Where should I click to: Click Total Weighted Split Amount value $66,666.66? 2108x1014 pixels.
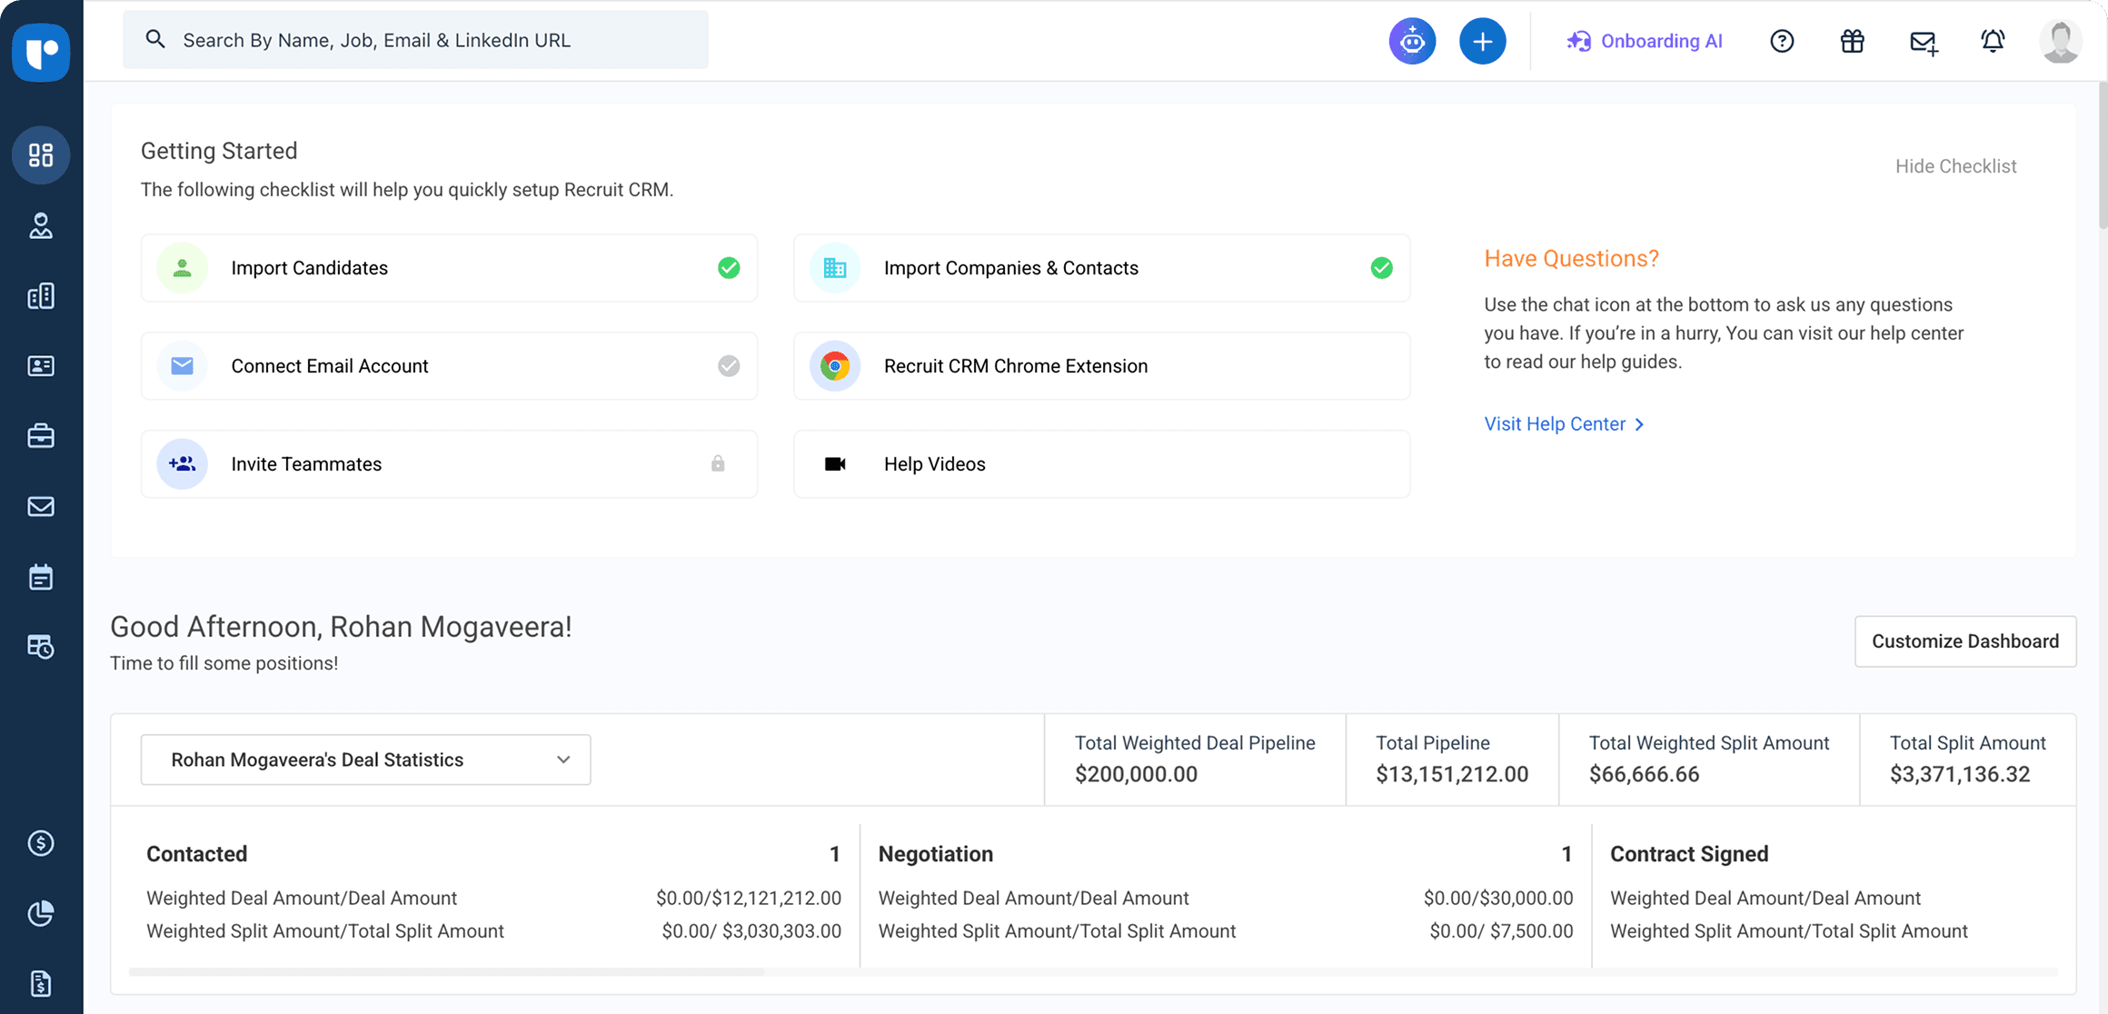click(1644, 774)
